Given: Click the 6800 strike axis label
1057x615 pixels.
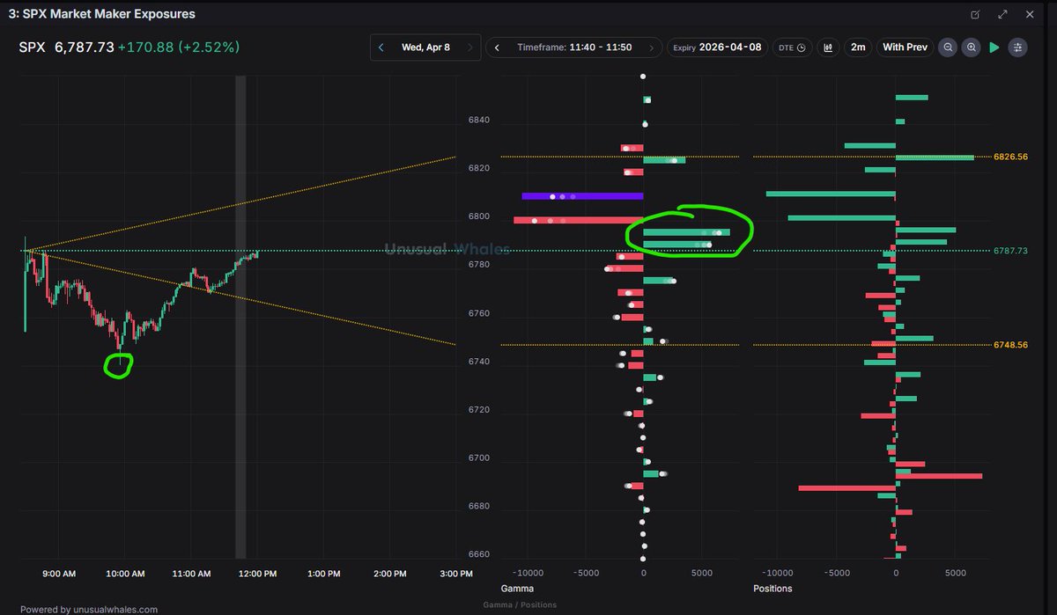Looking at the screenshot, I should pyautogui.click(x=479, y=216).
